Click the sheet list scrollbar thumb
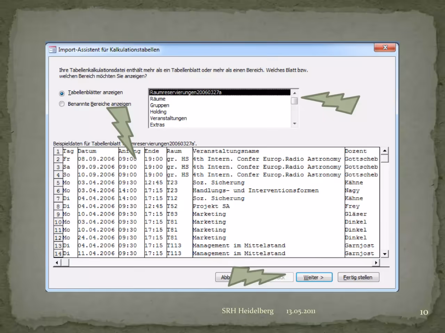Screen dimensions: 445x333 (294, 101)
